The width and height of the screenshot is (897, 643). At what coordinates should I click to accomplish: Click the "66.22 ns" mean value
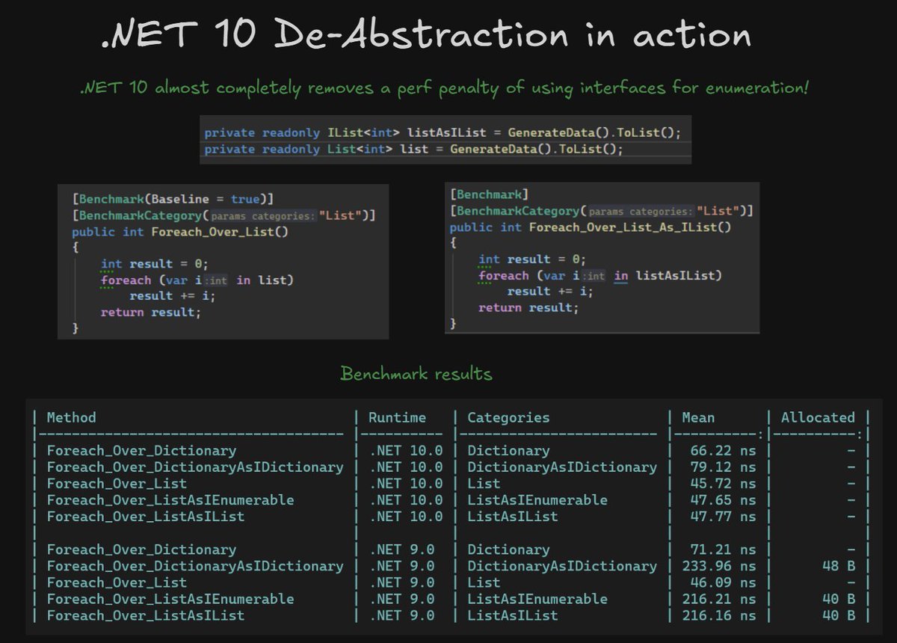pos(722,451)
